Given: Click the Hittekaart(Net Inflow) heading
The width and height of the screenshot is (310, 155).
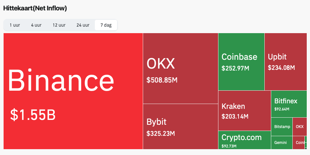Looking at the screenshot, I should pyautogui.click(x=35, y=8).
